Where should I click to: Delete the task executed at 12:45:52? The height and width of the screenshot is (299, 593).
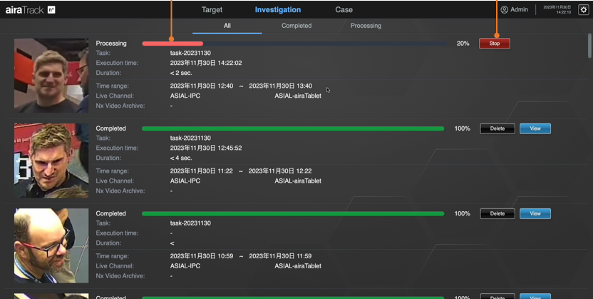pos(497,128)
